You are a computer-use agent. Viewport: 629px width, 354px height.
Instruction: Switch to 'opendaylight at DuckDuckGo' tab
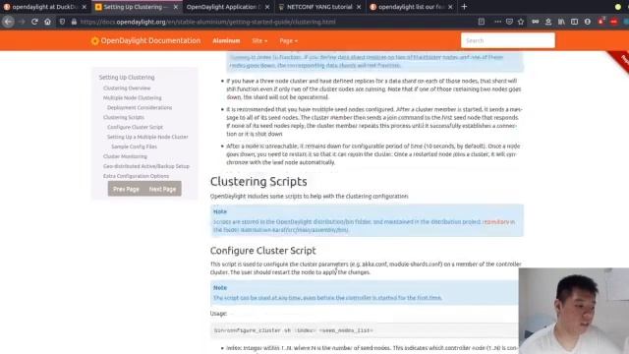click(x=44, y=7)
